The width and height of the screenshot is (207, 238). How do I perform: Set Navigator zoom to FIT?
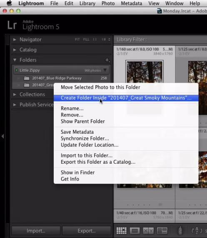tap(77, 40)
